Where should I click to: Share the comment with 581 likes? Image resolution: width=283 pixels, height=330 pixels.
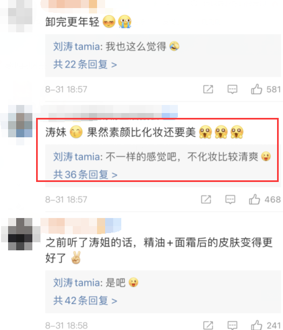coord(208,89)
